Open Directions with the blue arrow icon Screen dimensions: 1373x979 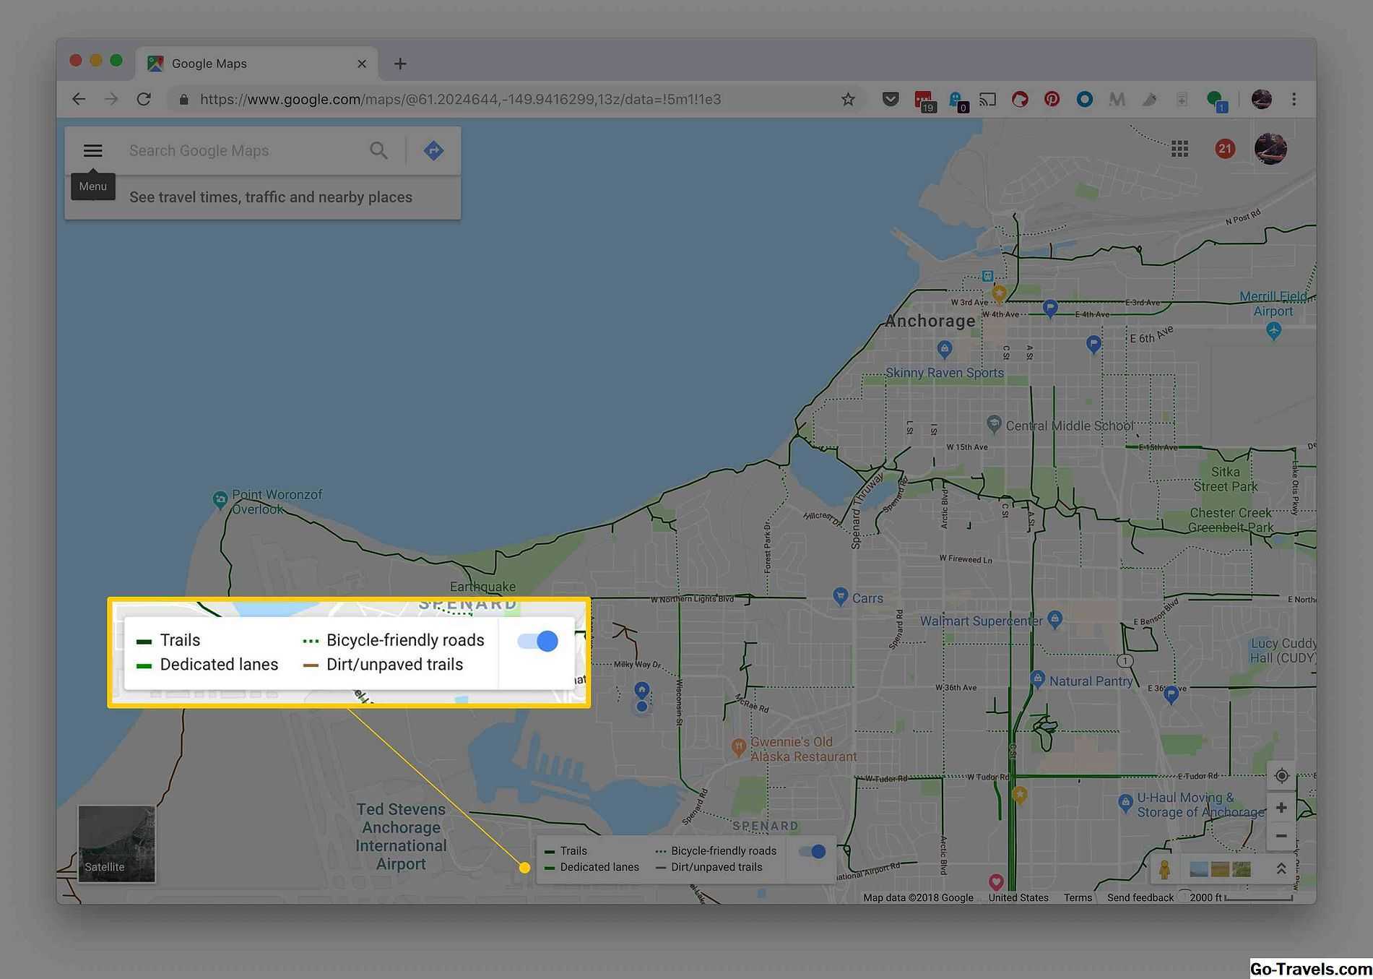pos(433,150)
